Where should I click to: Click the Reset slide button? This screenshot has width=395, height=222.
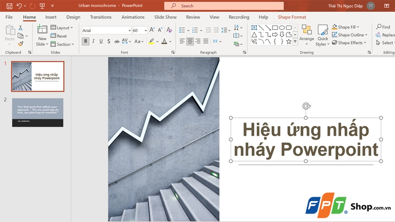pyautogui.click(x=59, y=36)
